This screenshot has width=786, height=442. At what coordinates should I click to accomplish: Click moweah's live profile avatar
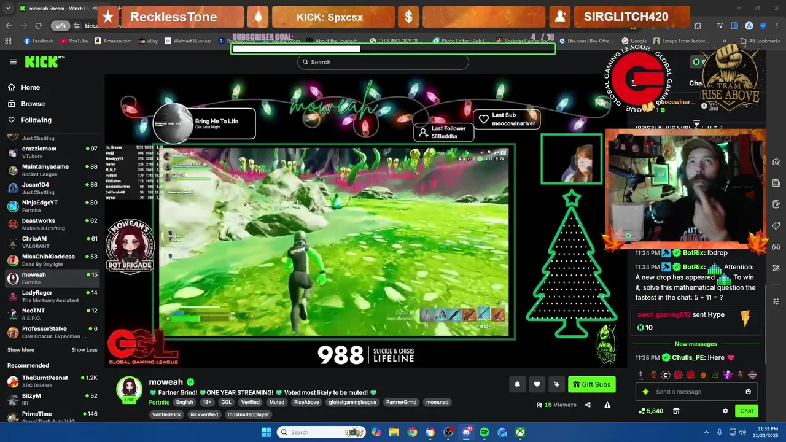click(130, 389)
